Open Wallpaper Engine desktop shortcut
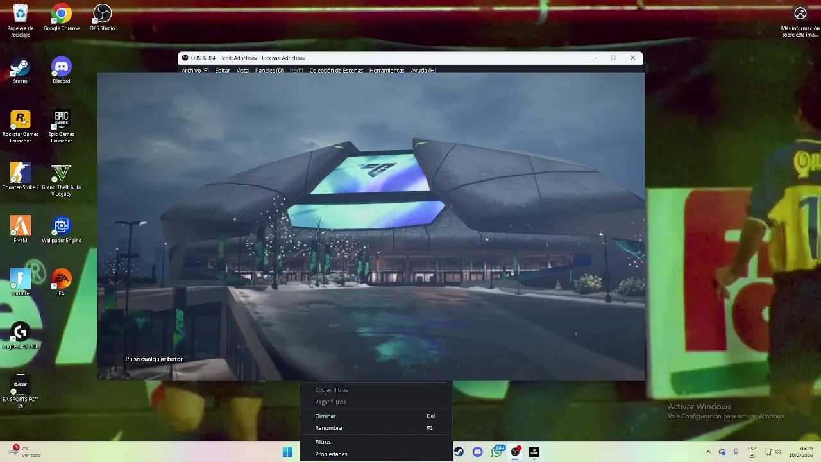Viewport: 821px width, 462px height. [62, 229]
